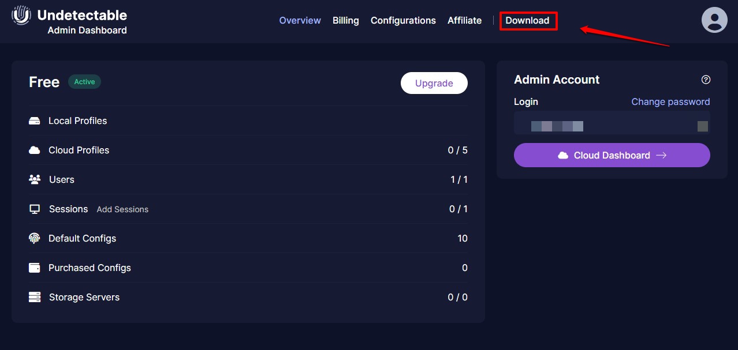Click the Users group icon

pyautogui.click(x=35, y=179)
